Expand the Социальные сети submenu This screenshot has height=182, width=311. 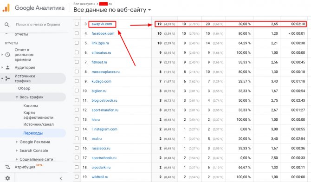tap(17, 159)
